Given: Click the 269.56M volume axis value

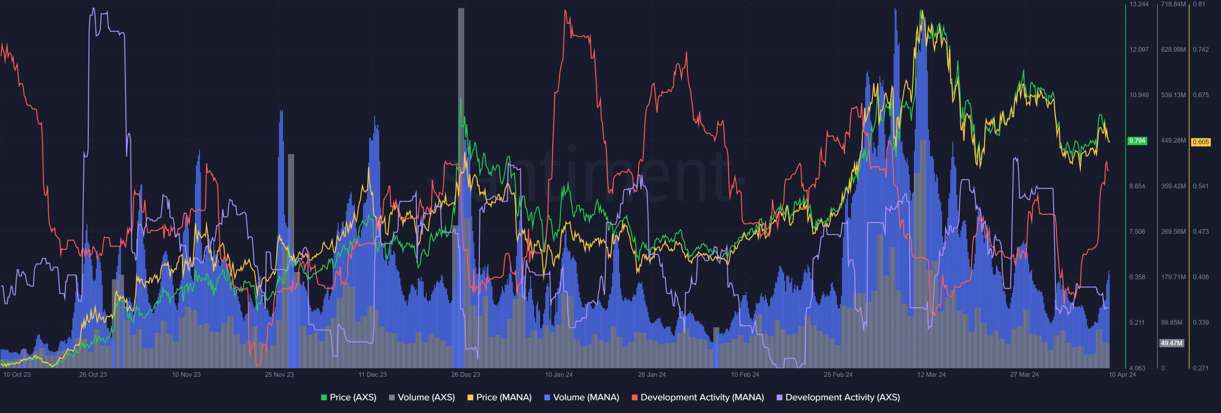Looking at the screenshot, I should click(1173, 232).
